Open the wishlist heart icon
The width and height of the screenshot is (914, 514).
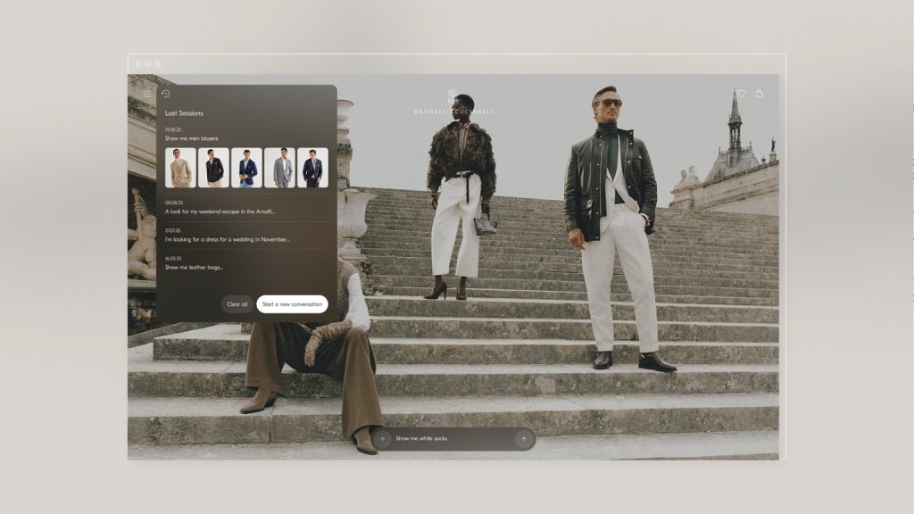[x=741, y=93]
